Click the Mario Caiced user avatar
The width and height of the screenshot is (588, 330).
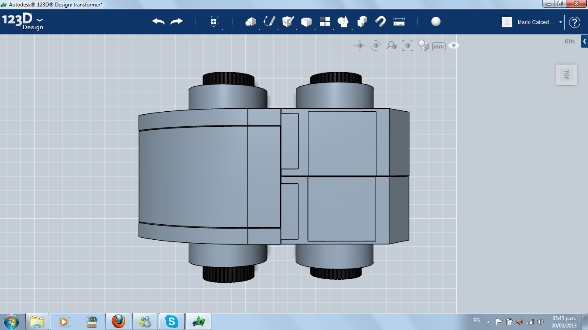[x=507, y=22]
